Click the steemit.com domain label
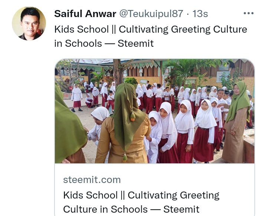The width and height of the screenshot is (267, 216). [92, 180]
